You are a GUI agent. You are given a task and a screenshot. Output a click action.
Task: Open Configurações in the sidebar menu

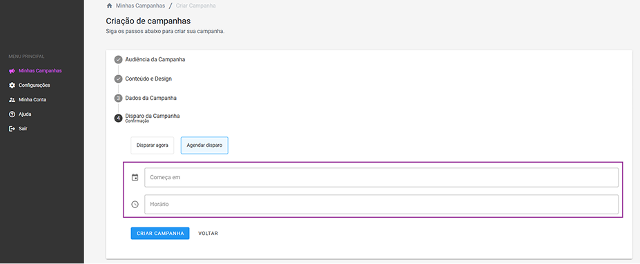(x=35, y=85)
